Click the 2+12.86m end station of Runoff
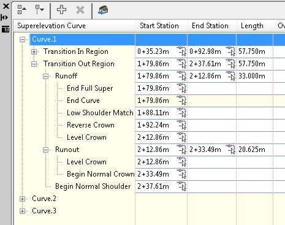Screen dimensions: 285x225 [205, 76]
